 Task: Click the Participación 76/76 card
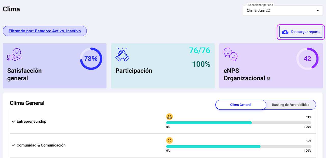point(163,66)
